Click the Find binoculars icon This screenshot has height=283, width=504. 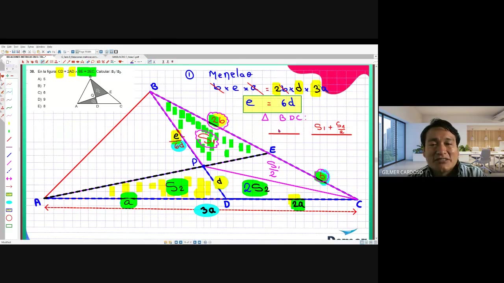[59, 52]
